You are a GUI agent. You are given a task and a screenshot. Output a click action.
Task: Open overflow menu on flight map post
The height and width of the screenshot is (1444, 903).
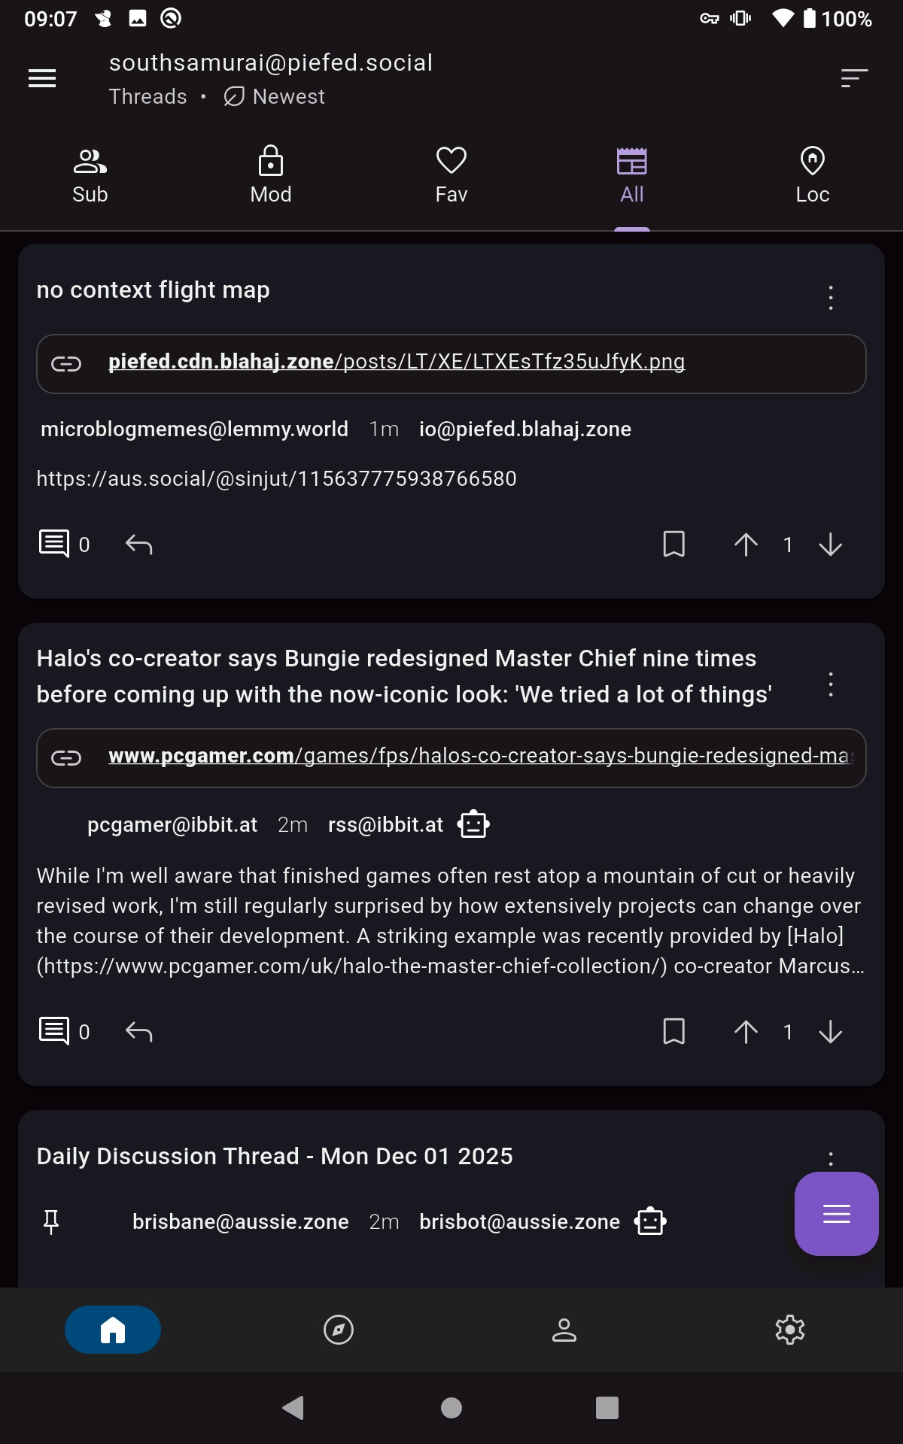tap(831, 298)
